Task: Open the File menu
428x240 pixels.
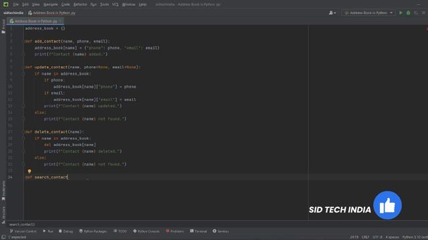Action: pyautogui.click(x=16, y=5)
